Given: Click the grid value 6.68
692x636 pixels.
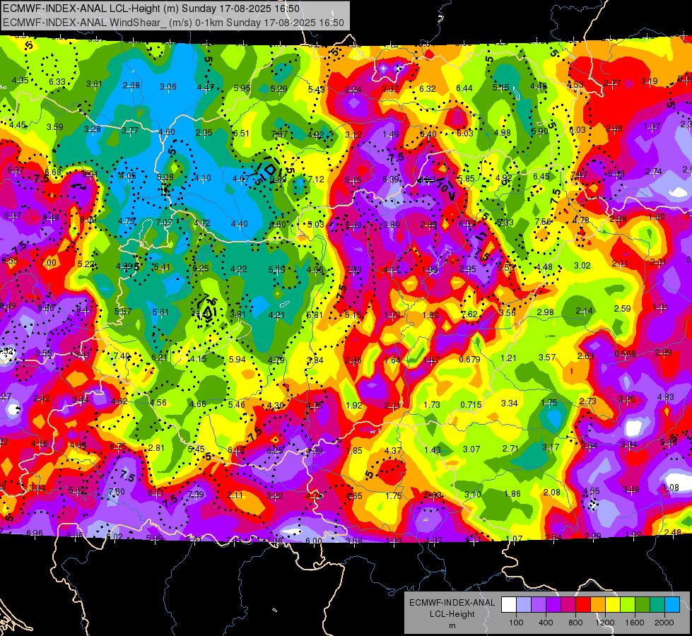Looking at the screenshot, I should click(53, 172).
